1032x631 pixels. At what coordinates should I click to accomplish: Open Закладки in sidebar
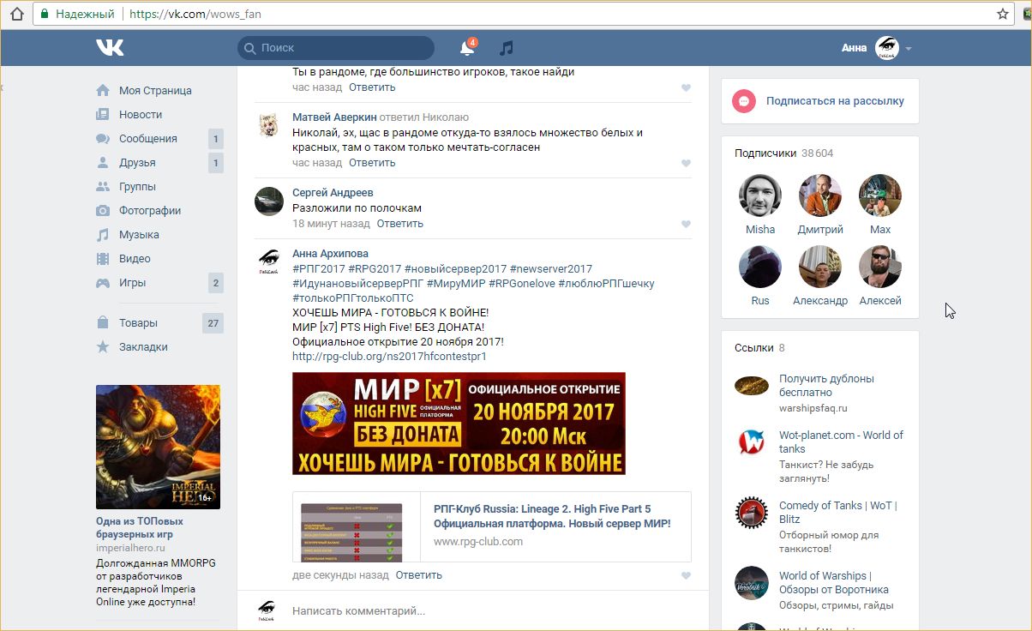[143, 347]
